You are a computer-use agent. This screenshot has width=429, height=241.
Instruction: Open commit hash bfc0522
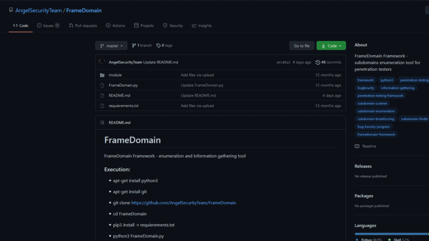click(x=284, y=62)
